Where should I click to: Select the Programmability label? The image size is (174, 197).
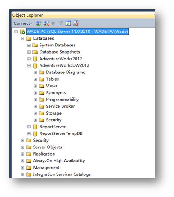click(62, 100)
